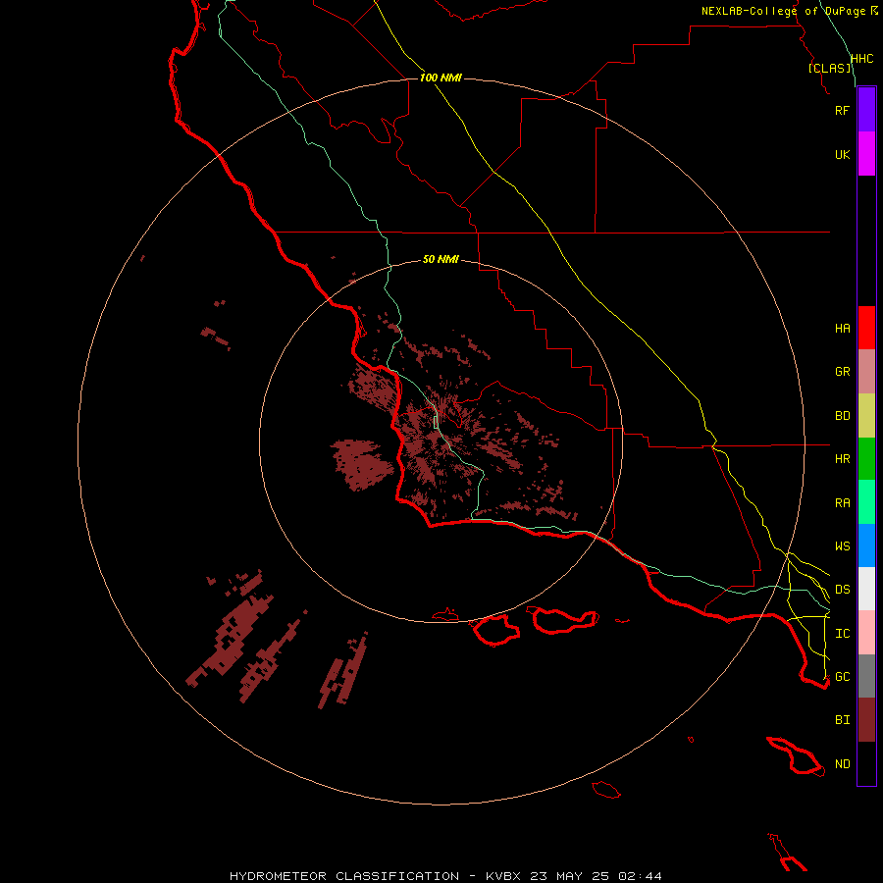The width and height of the screenshot is (883, 883).
Task: Click the 100 NMI range ring label
Action: pos(441,78)
